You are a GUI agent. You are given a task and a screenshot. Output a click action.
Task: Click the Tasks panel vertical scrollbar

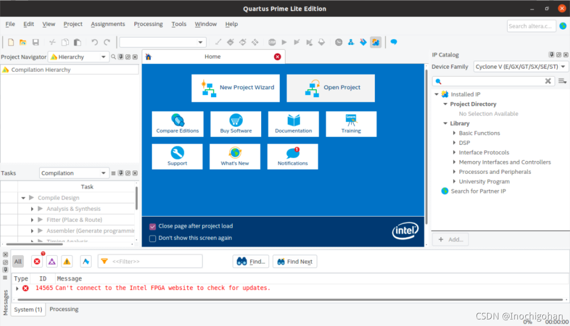pos(137,197)
